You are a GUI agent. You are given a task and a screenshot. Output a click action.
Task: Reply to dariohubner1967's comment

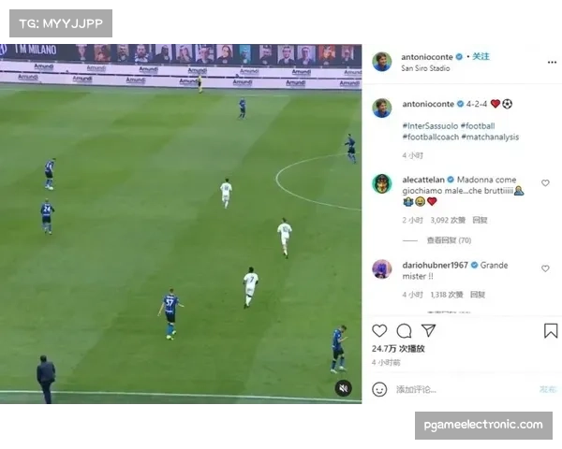[478, 295]
